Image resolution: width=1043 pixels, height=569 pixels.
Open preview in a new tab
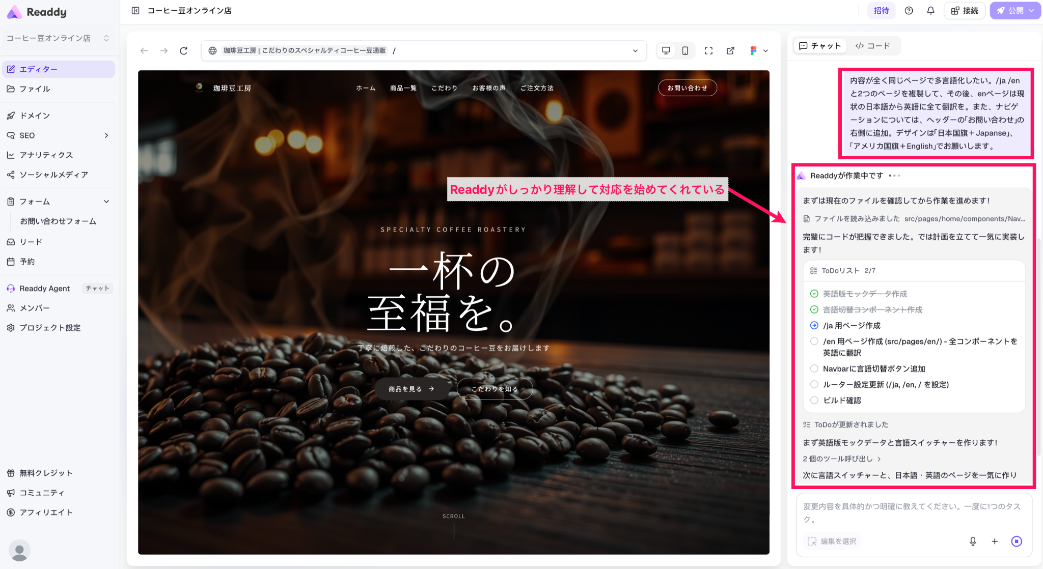(730, 51)
